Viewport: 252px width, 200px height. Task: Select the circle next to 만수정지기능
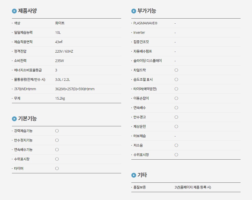coord(57,140)
